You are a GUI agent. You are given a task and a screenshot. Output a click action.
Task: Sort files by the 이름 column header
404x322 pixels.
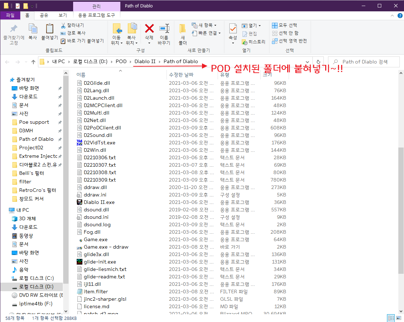click(81, 74)
